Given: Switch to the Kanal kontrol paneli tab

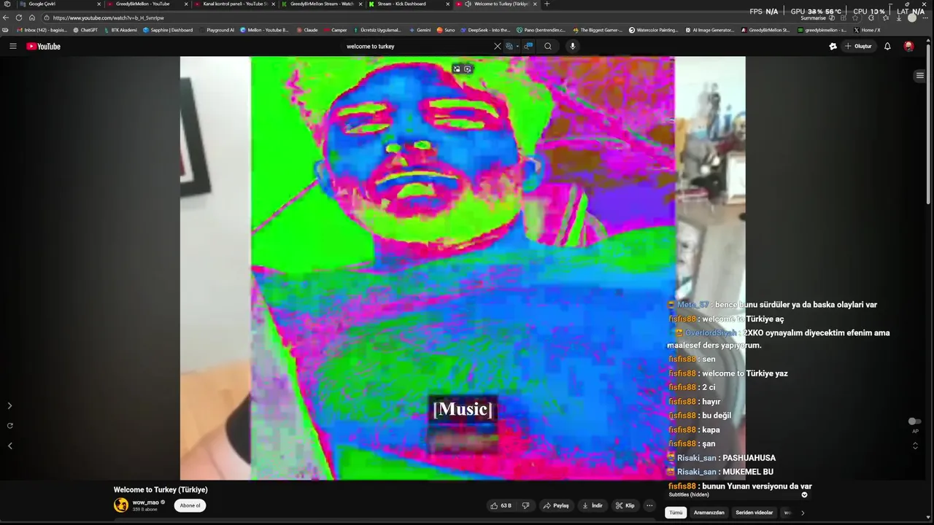Looking at the screenshot, I should click(x=234, y=4).
